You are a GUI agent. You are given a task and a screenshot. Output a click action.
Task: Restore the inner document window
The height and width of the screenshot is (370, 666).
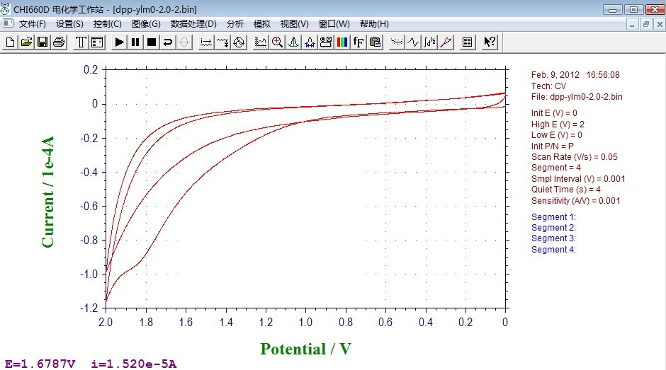click(645, 24)
